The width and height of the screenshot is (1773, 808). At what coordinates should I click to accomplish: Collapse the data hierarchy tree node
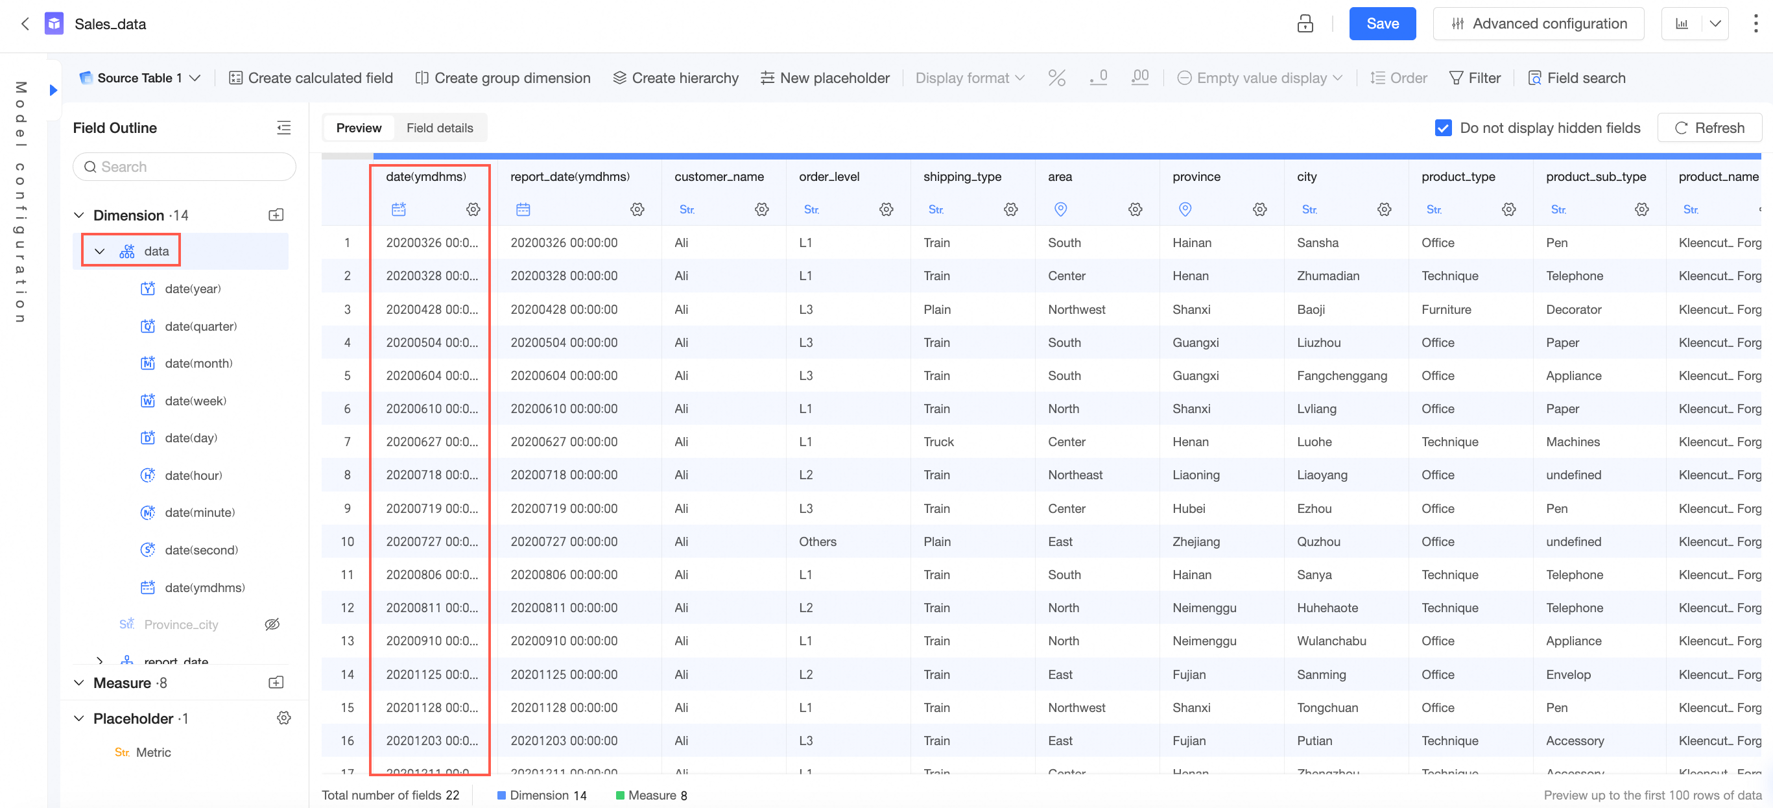100,251
